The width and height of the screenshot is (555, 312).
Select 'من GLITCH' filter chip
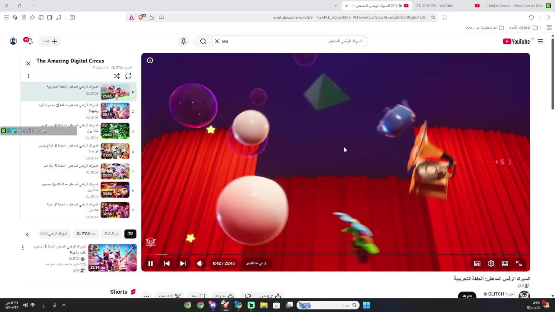coord(86,234)
